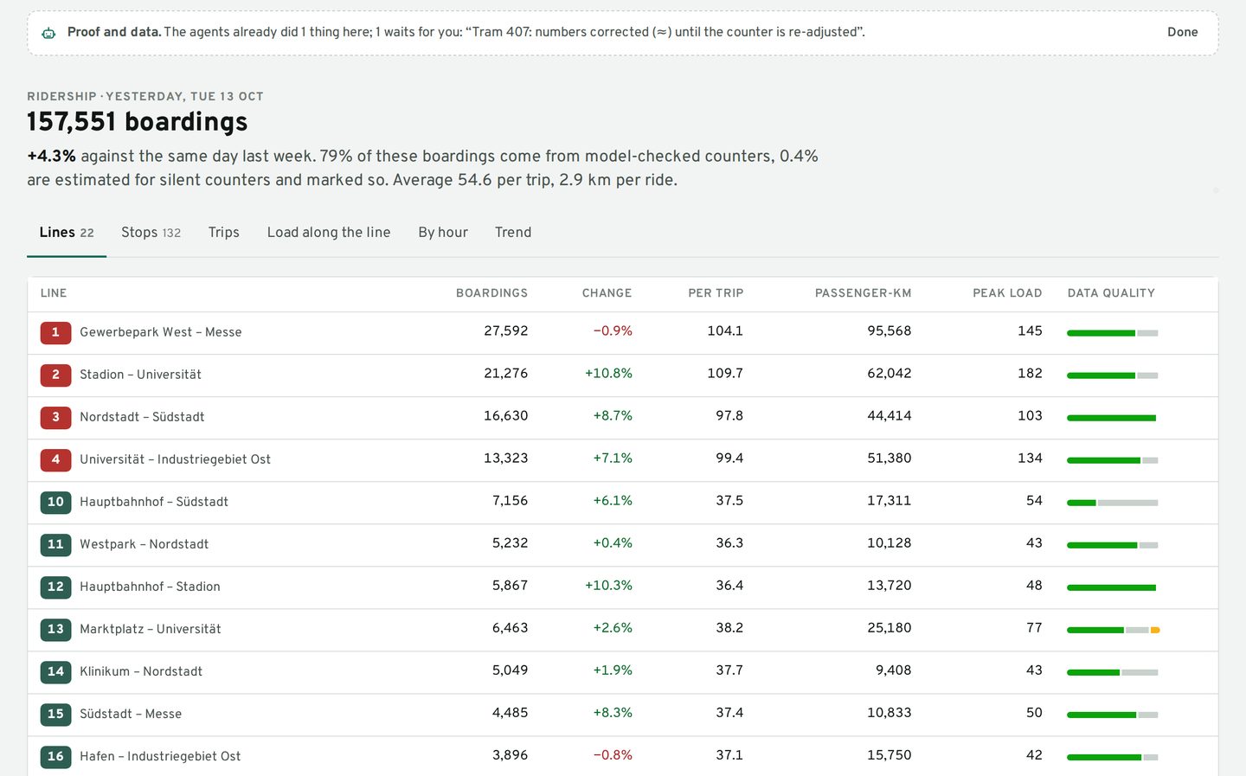The width and height of the screenshot is (1246, 776).
Task: Click the green line 11 badge
Action: pos(55,544)
